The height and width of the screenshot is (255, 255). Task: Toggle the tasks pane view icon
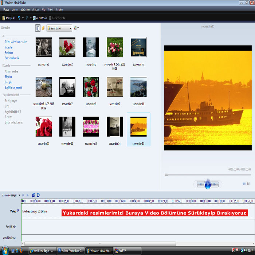point(38,28)
